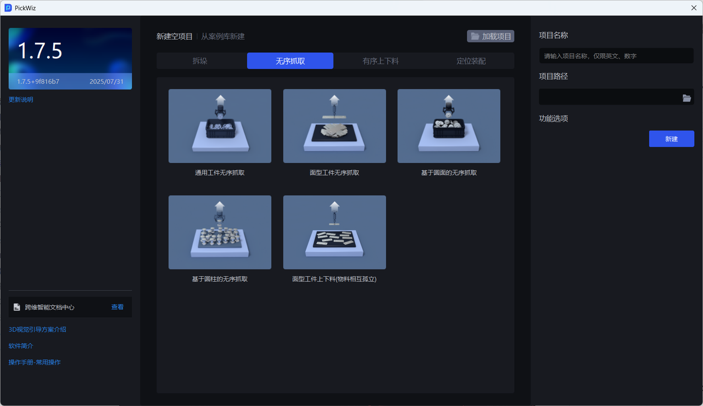
Task: Click the blue 新建 button
Action: (671, 139)
